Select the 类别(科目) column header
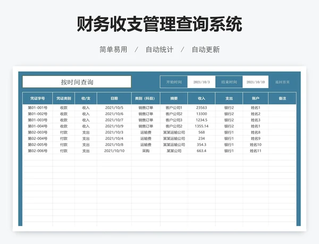Image resolution: width=319 pixels, height=244 pixels. click(146, 99)
